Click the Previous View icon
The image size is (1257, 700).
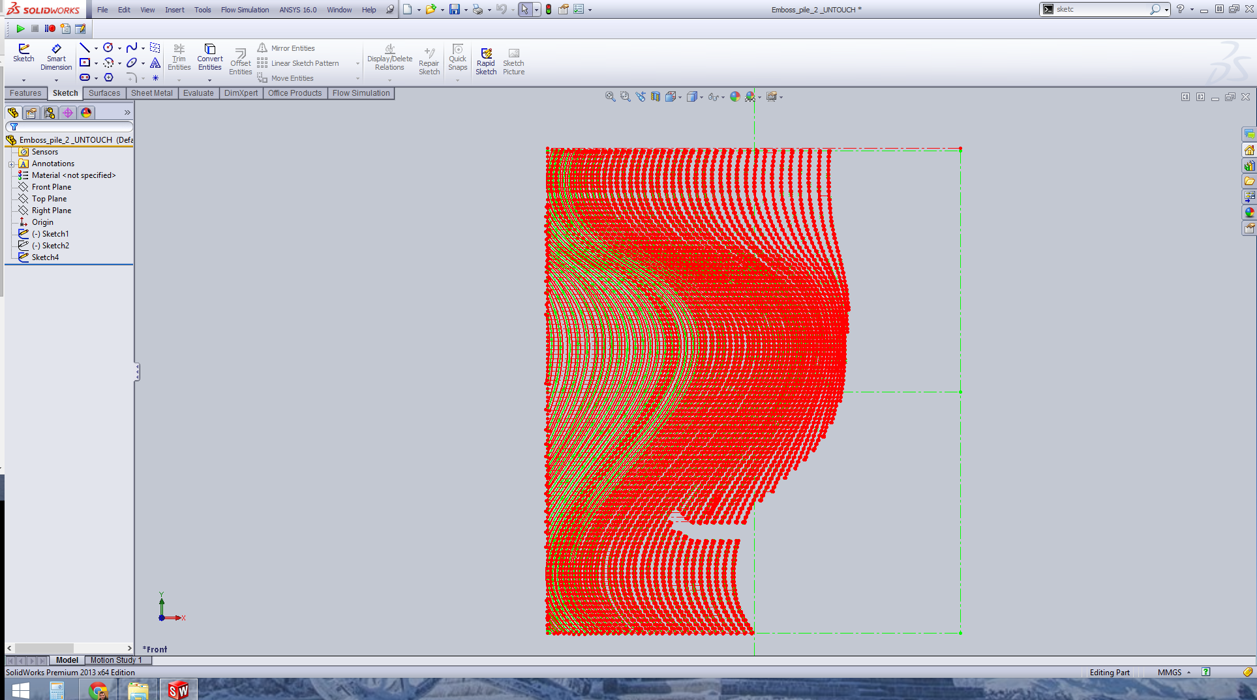641,96
